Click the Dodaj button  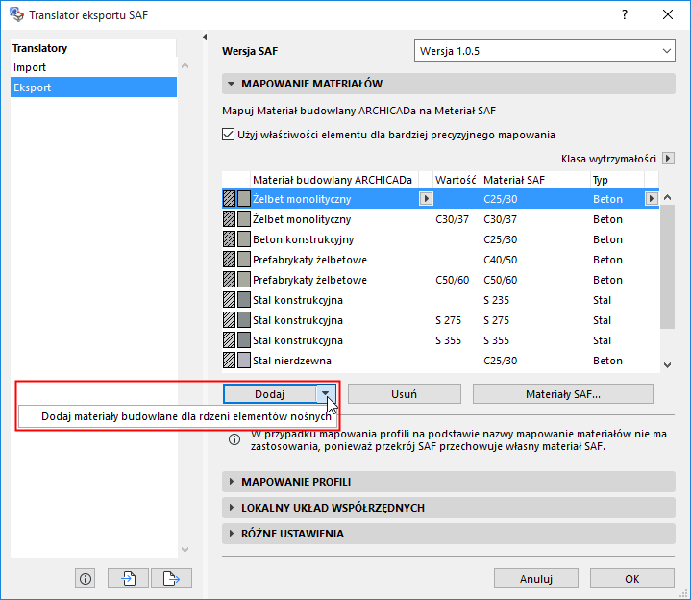(x=270, y=393)
